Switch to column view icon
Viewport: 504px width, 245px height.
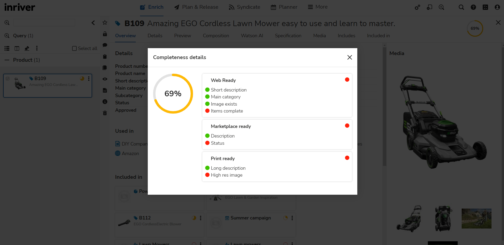coord(17,48)
